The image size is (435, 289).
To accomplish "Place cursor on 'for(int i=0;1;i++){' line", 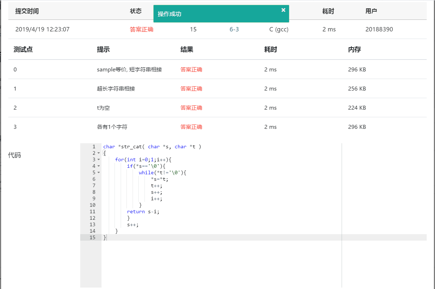I will (143, 159).
